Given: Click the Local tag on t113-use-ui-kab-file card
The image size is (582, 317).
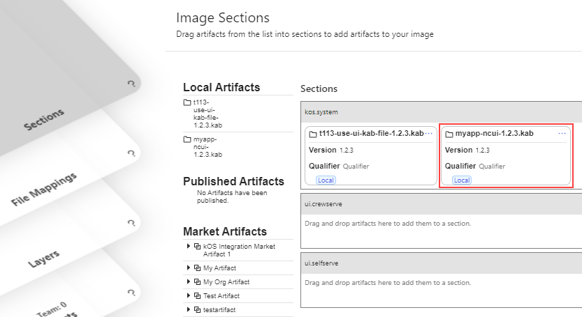Looking at the screenshot, I should [x=326, y=180].
